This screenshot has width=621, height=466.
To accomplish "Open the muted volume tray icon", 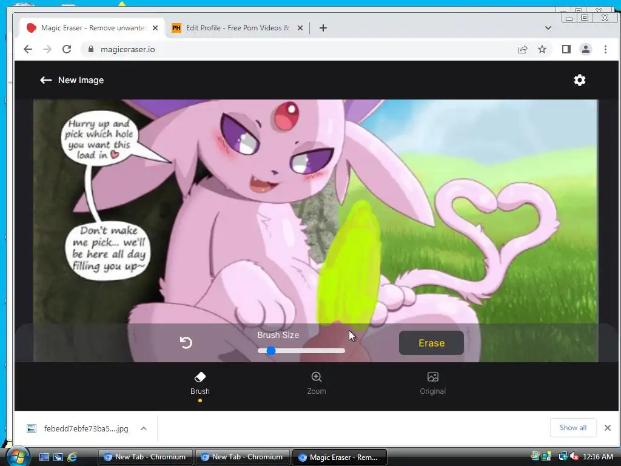I will (574, 457).
